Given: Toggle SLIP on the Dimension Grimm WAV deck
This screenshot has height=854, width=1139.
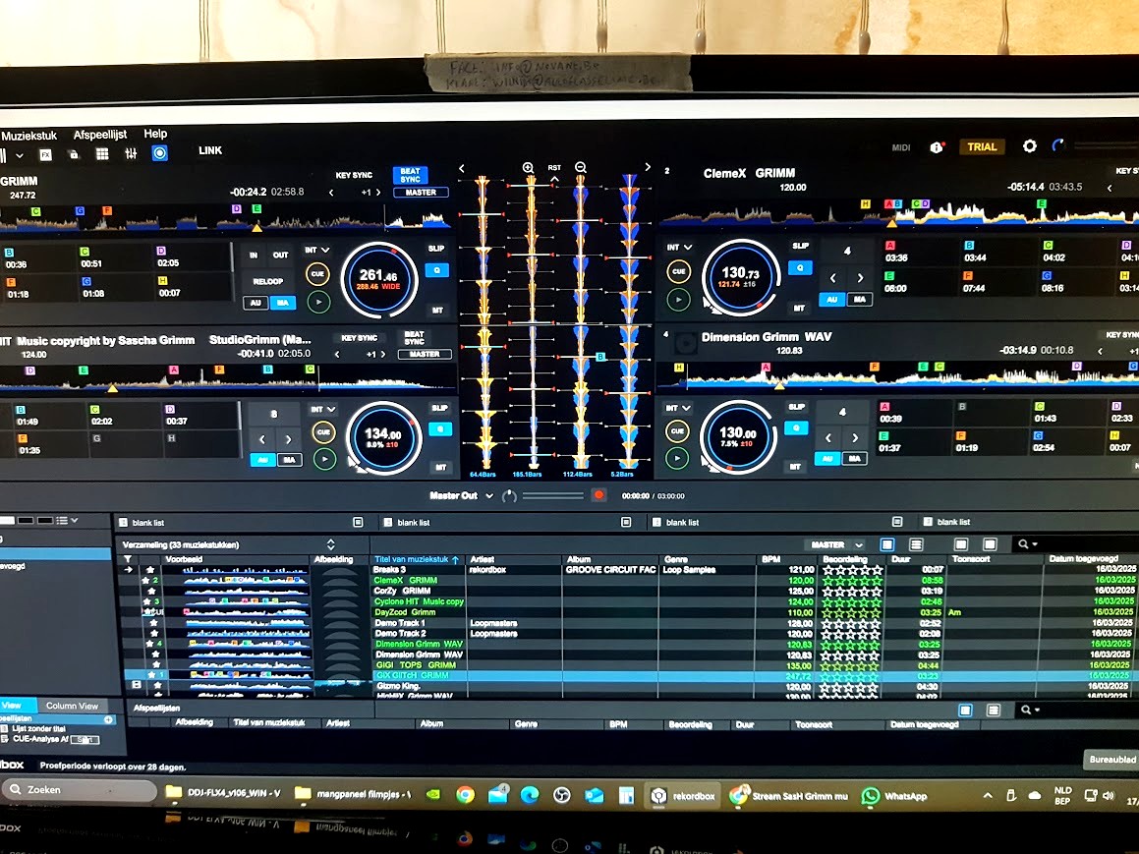Looking at the screenshot, I should click(x=797, y=407).
